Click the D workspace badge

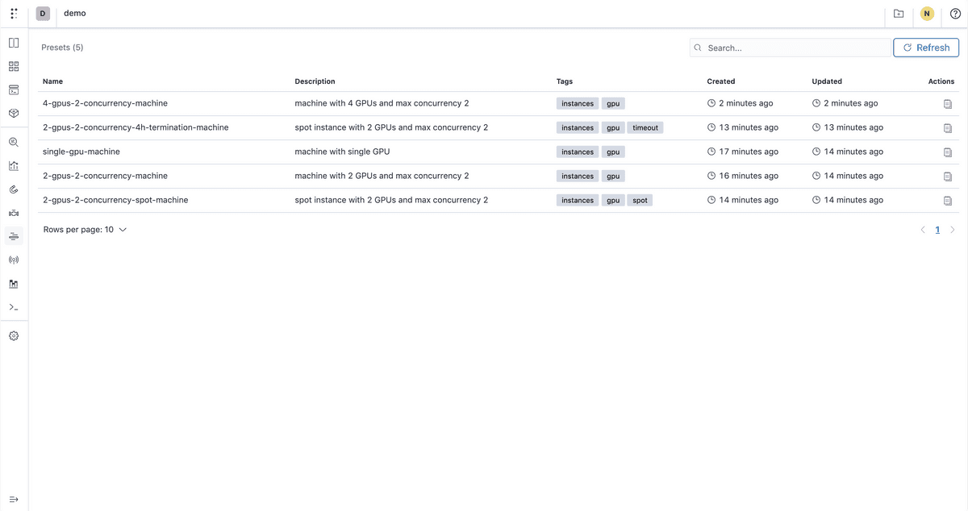43,14
